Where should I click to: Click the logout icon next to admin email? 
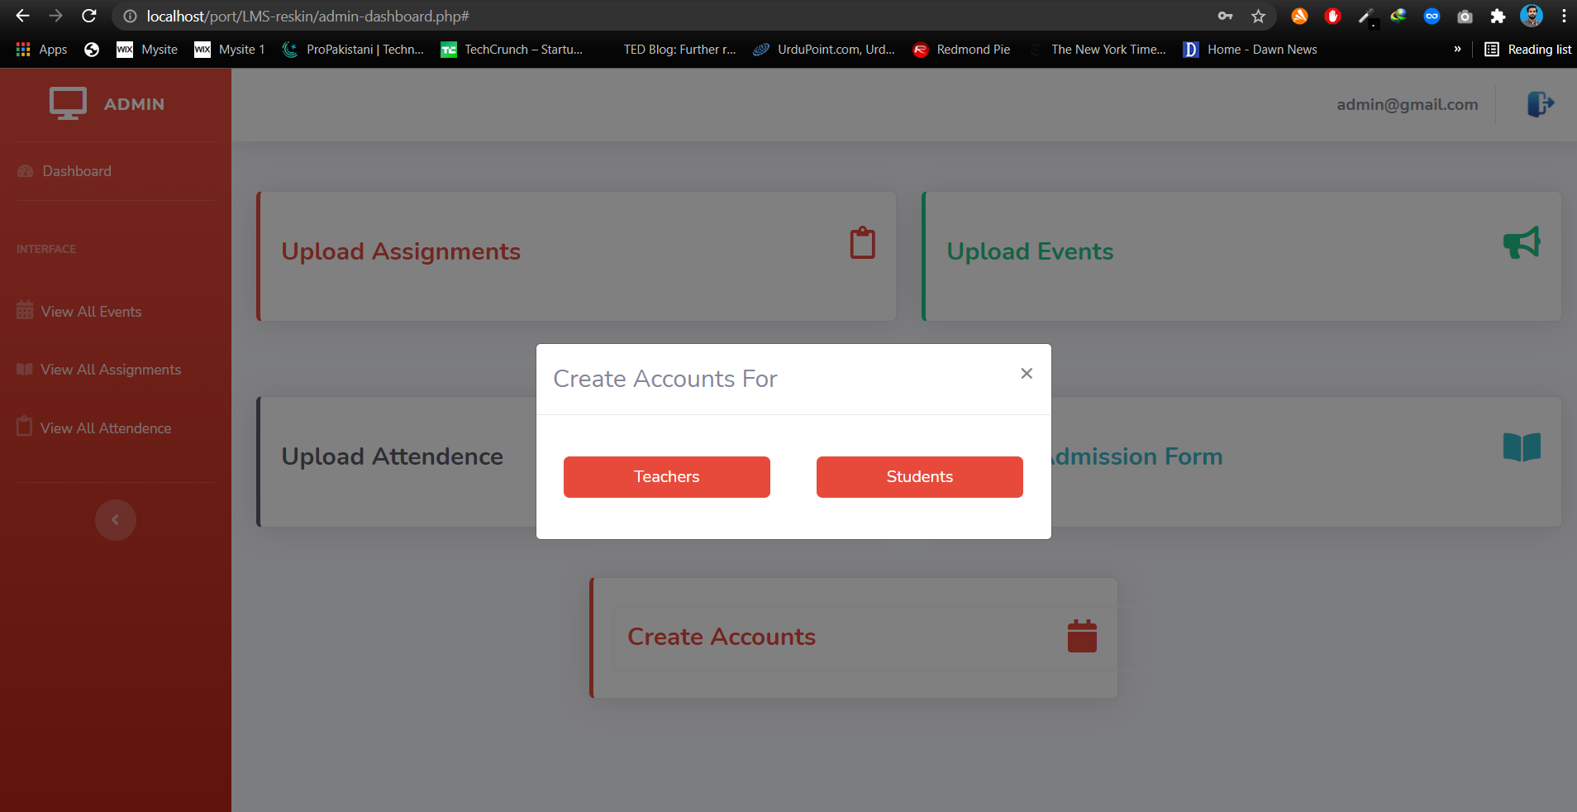pyautogui.click(x=1540, y=104)
